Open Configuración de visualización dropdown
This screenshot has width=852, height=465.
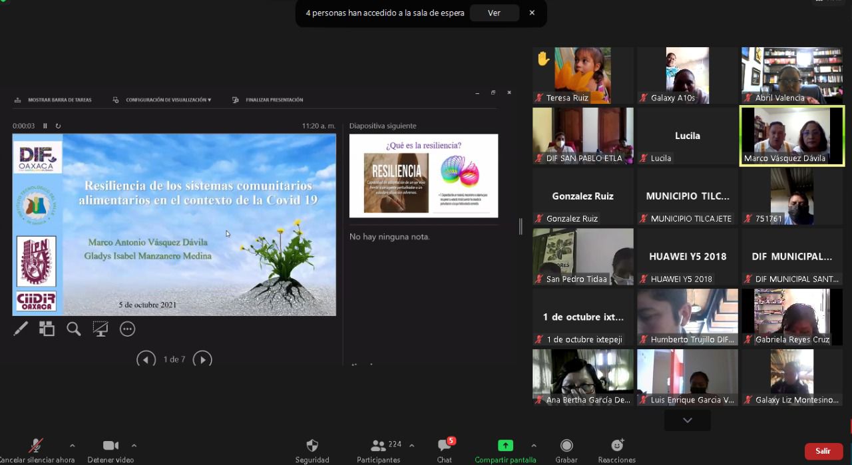coord(162,100)
